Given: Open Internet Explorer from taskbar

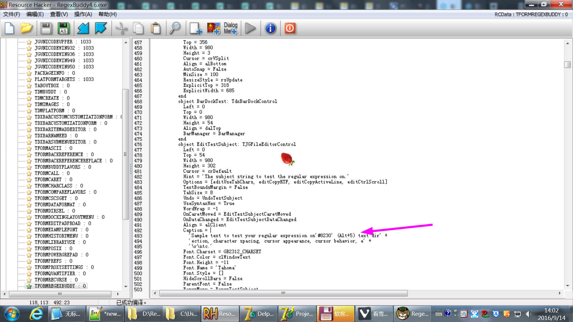Looking at the screenshot, I should (x=36, y=314).
